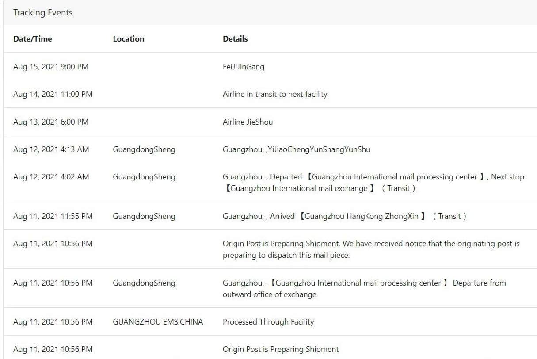This screenshot has height=359, width=537.
Task: Click the Location column header
Action: (128, 39)
